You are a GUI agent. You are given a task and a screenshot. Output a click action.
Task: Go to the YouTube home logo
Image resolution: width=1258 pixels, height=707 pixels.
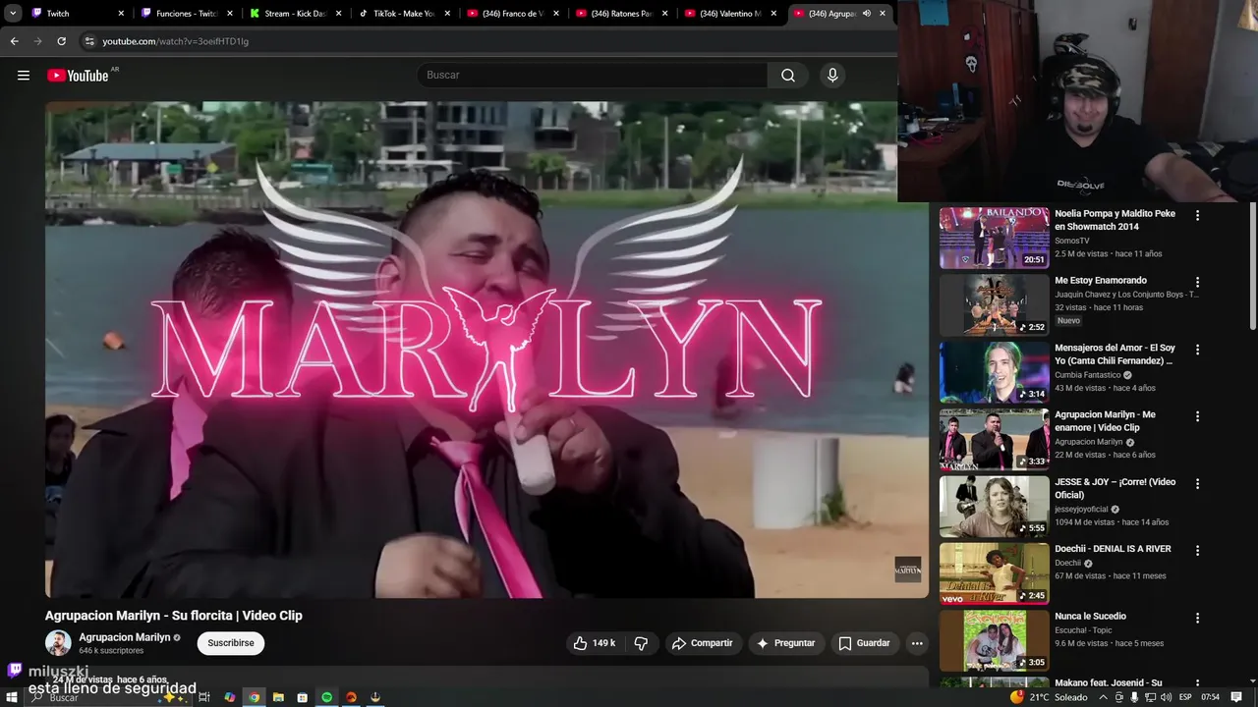click(x=78, y=76)
